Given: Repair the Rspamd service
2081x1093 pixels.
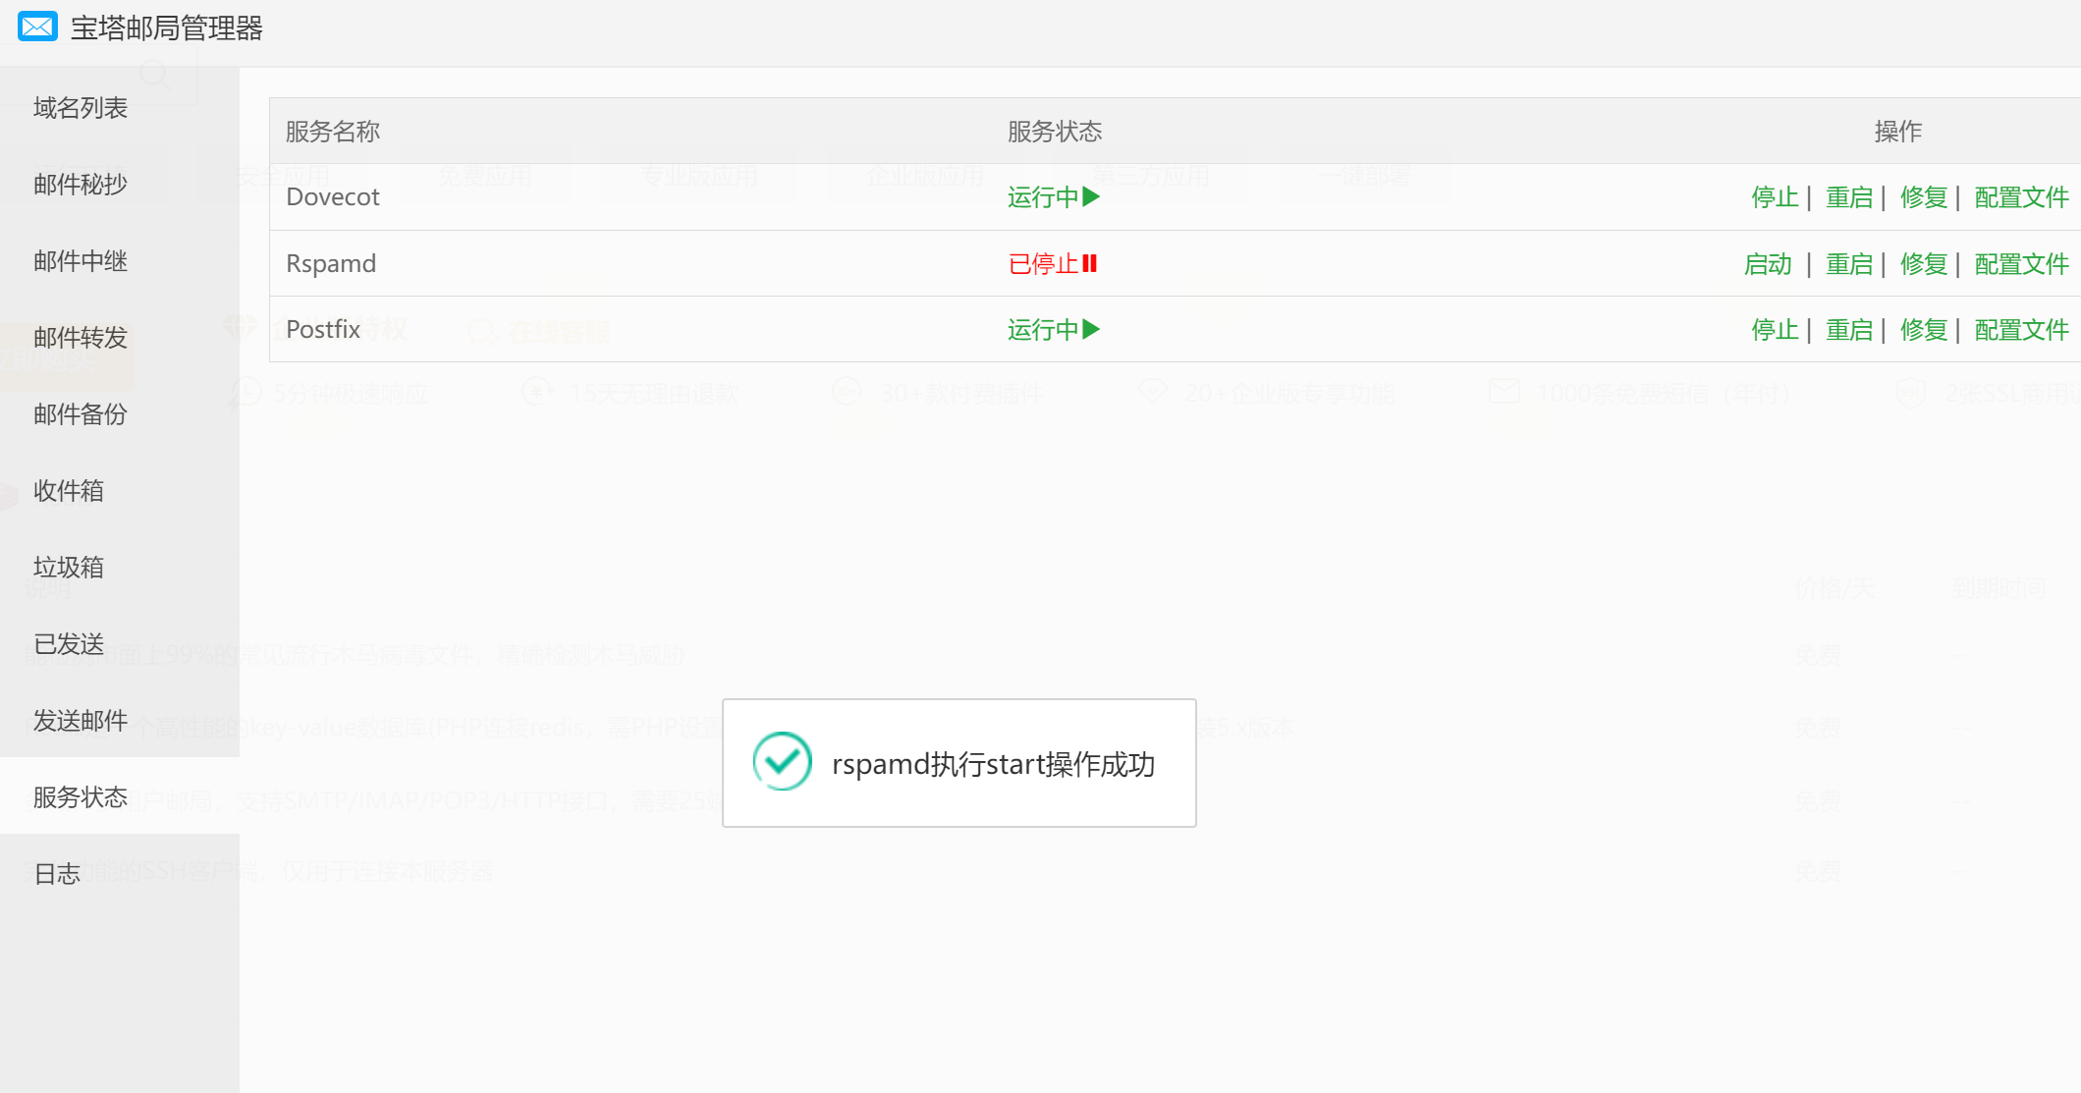Looking at the screenshot, I should click(x=1924, y=263).
